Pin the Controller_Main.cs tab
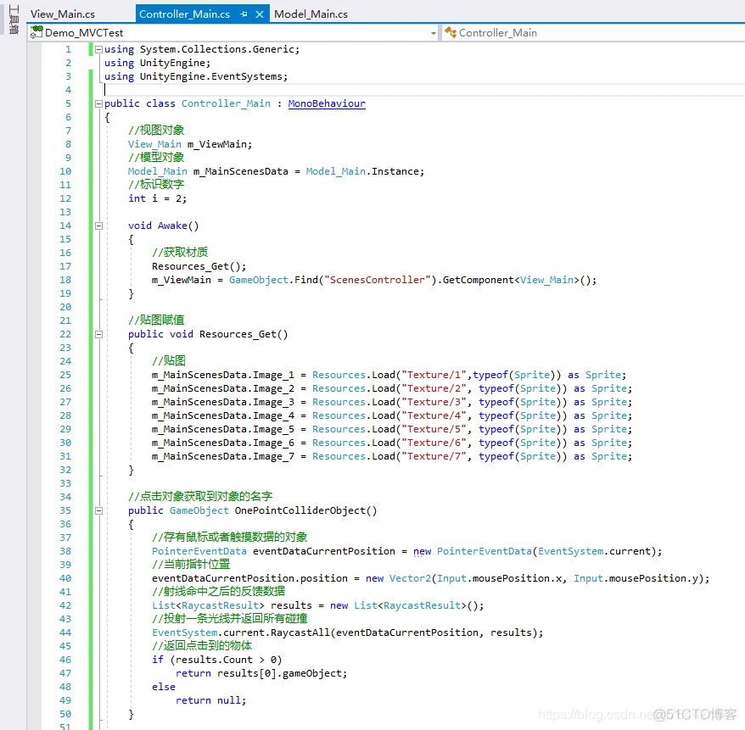This screenshot has height=730, width=745. click(244, 14)
